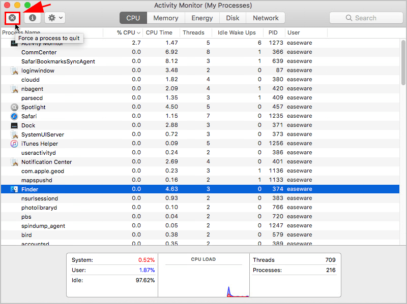Switch to the Network tab
407x304 pixels.
pyautogui.click(x=266, y=18)
